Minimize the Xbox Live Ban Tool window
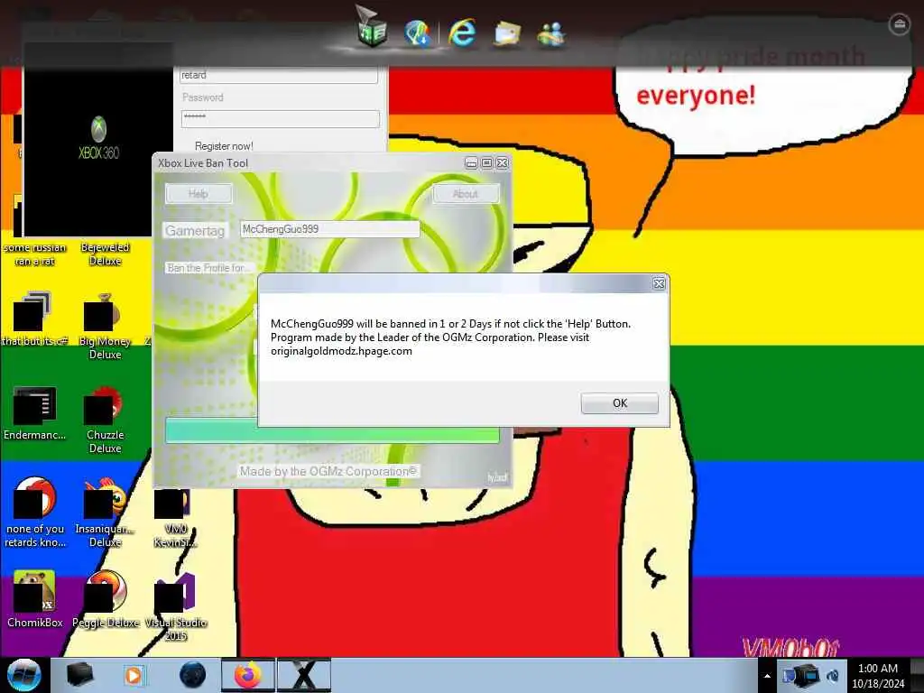Image resolution: width=924 pixels, height=693 pixels. (x=471, y=162)
